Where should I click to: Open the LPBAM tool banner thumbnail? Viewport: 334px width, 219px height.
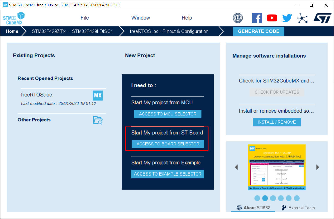point(277,167)
